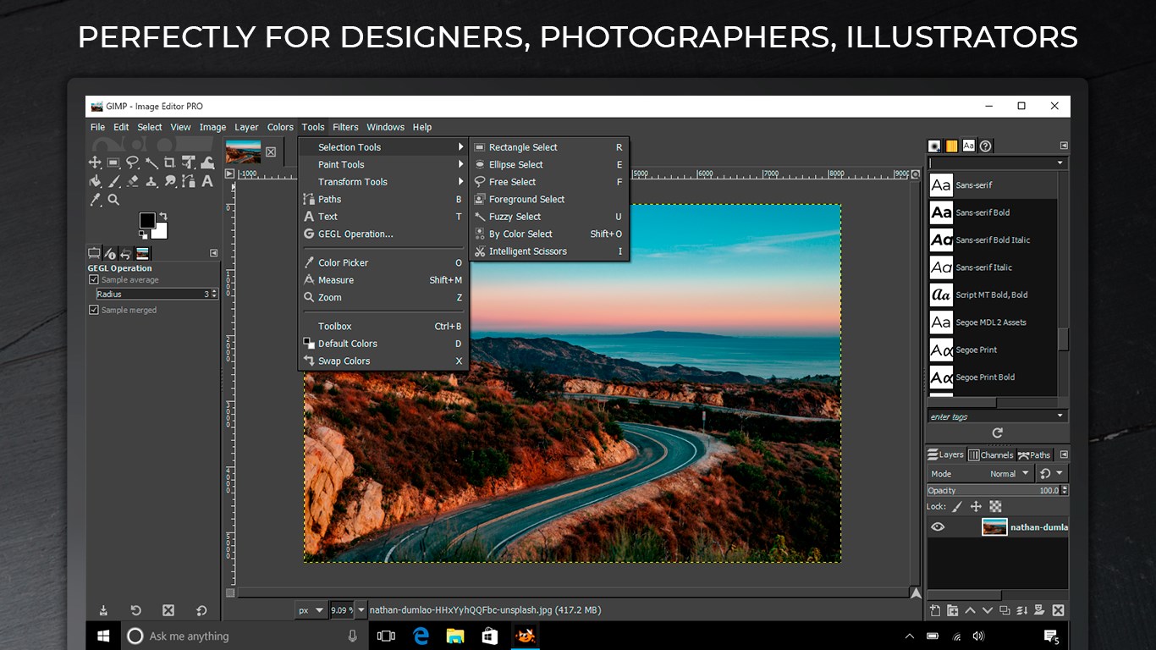Choose Intelligent Scissors from submenu
Screen dimensions: 1156x650
[x=548, y=251]
